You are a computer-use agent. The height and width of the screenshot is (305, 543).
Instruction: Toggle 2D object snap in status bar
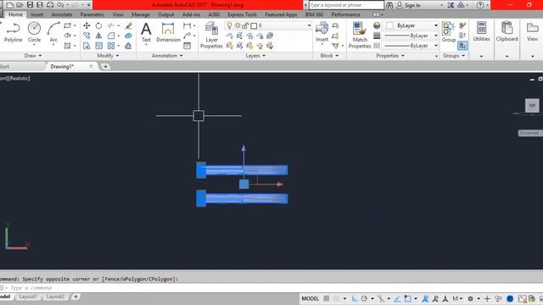point(407,298)
